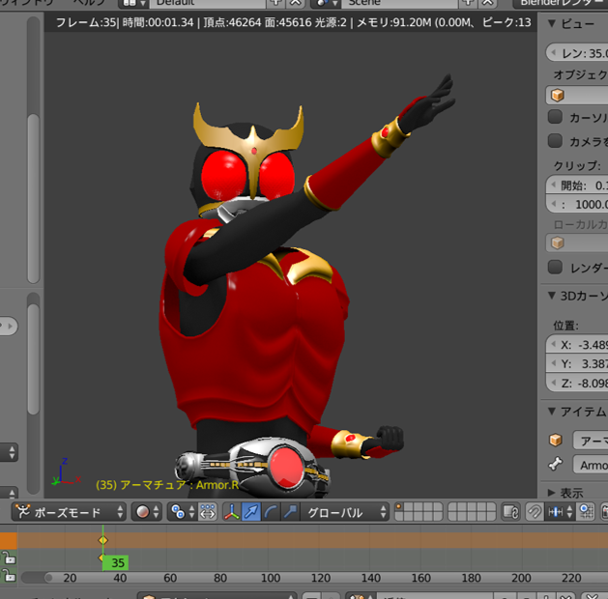
Task: Click the lower vertical scrollbar in the left panel
Action: tap(33, 359)
